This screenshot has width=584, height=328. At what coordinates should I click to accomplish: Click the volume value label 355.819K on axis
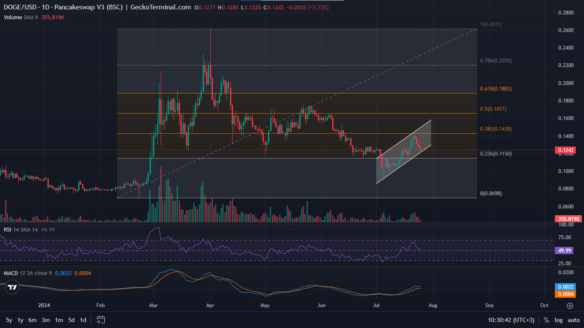(x=568, y=219)
